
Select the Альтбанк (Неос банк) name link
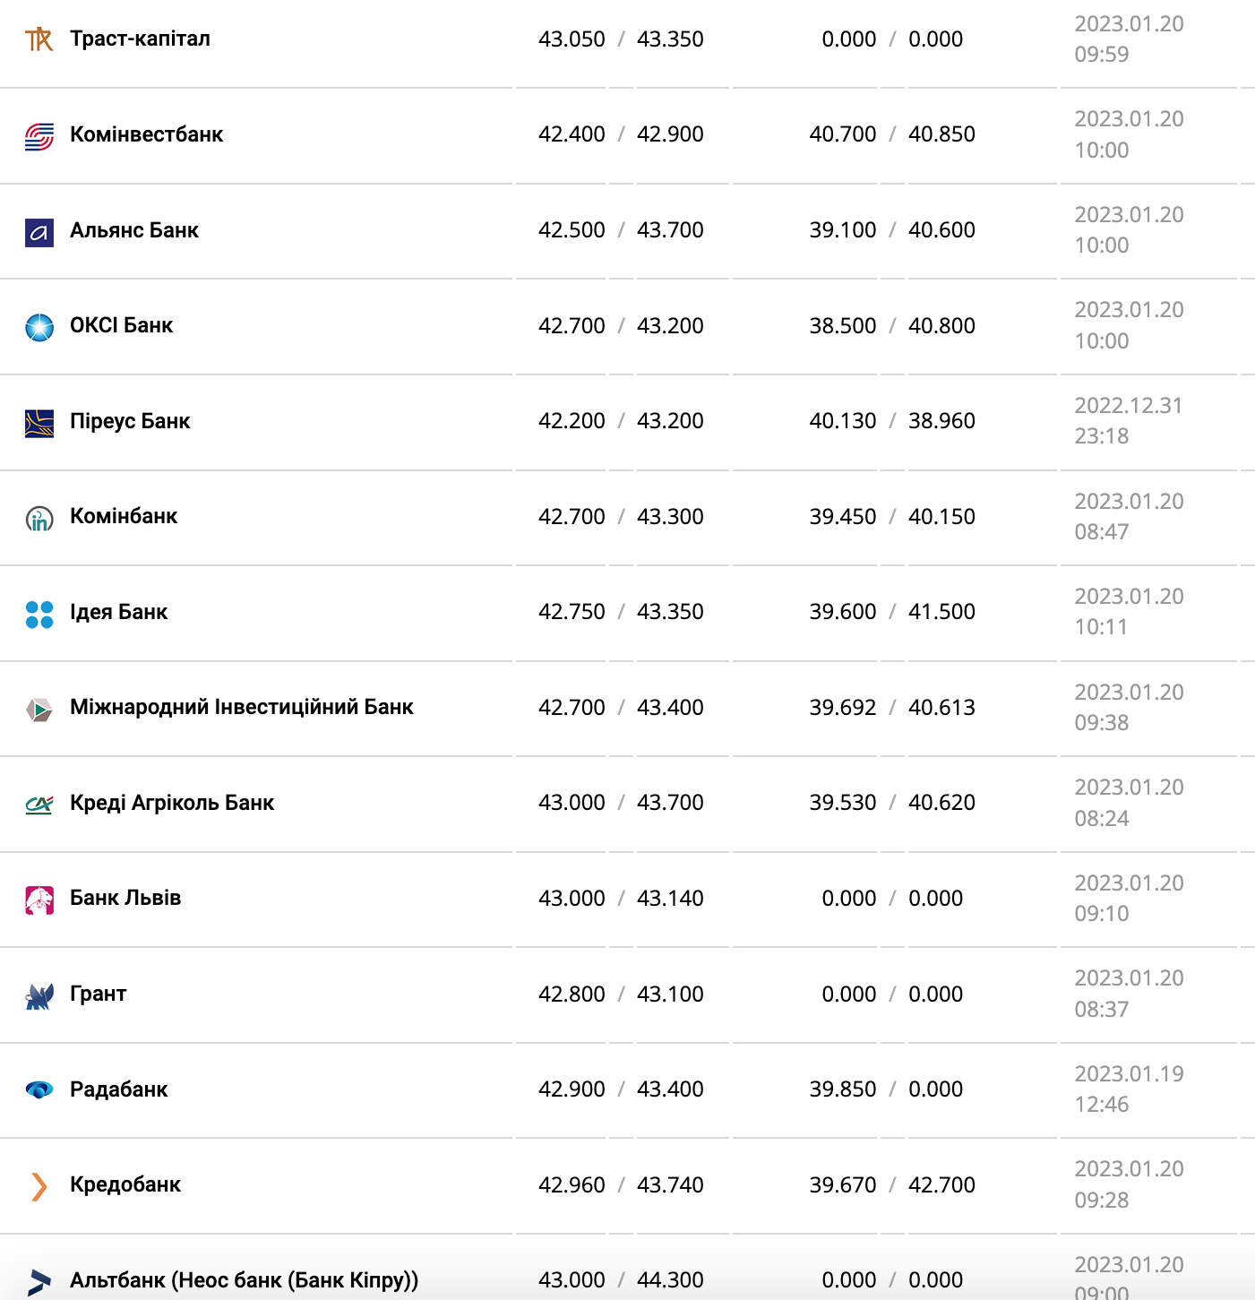pyautogui.click(x=244, y=1280)
